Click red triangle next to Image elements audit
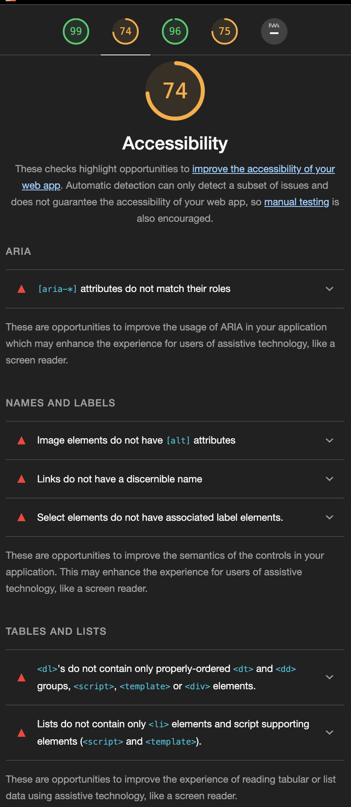 pos(21,441)
